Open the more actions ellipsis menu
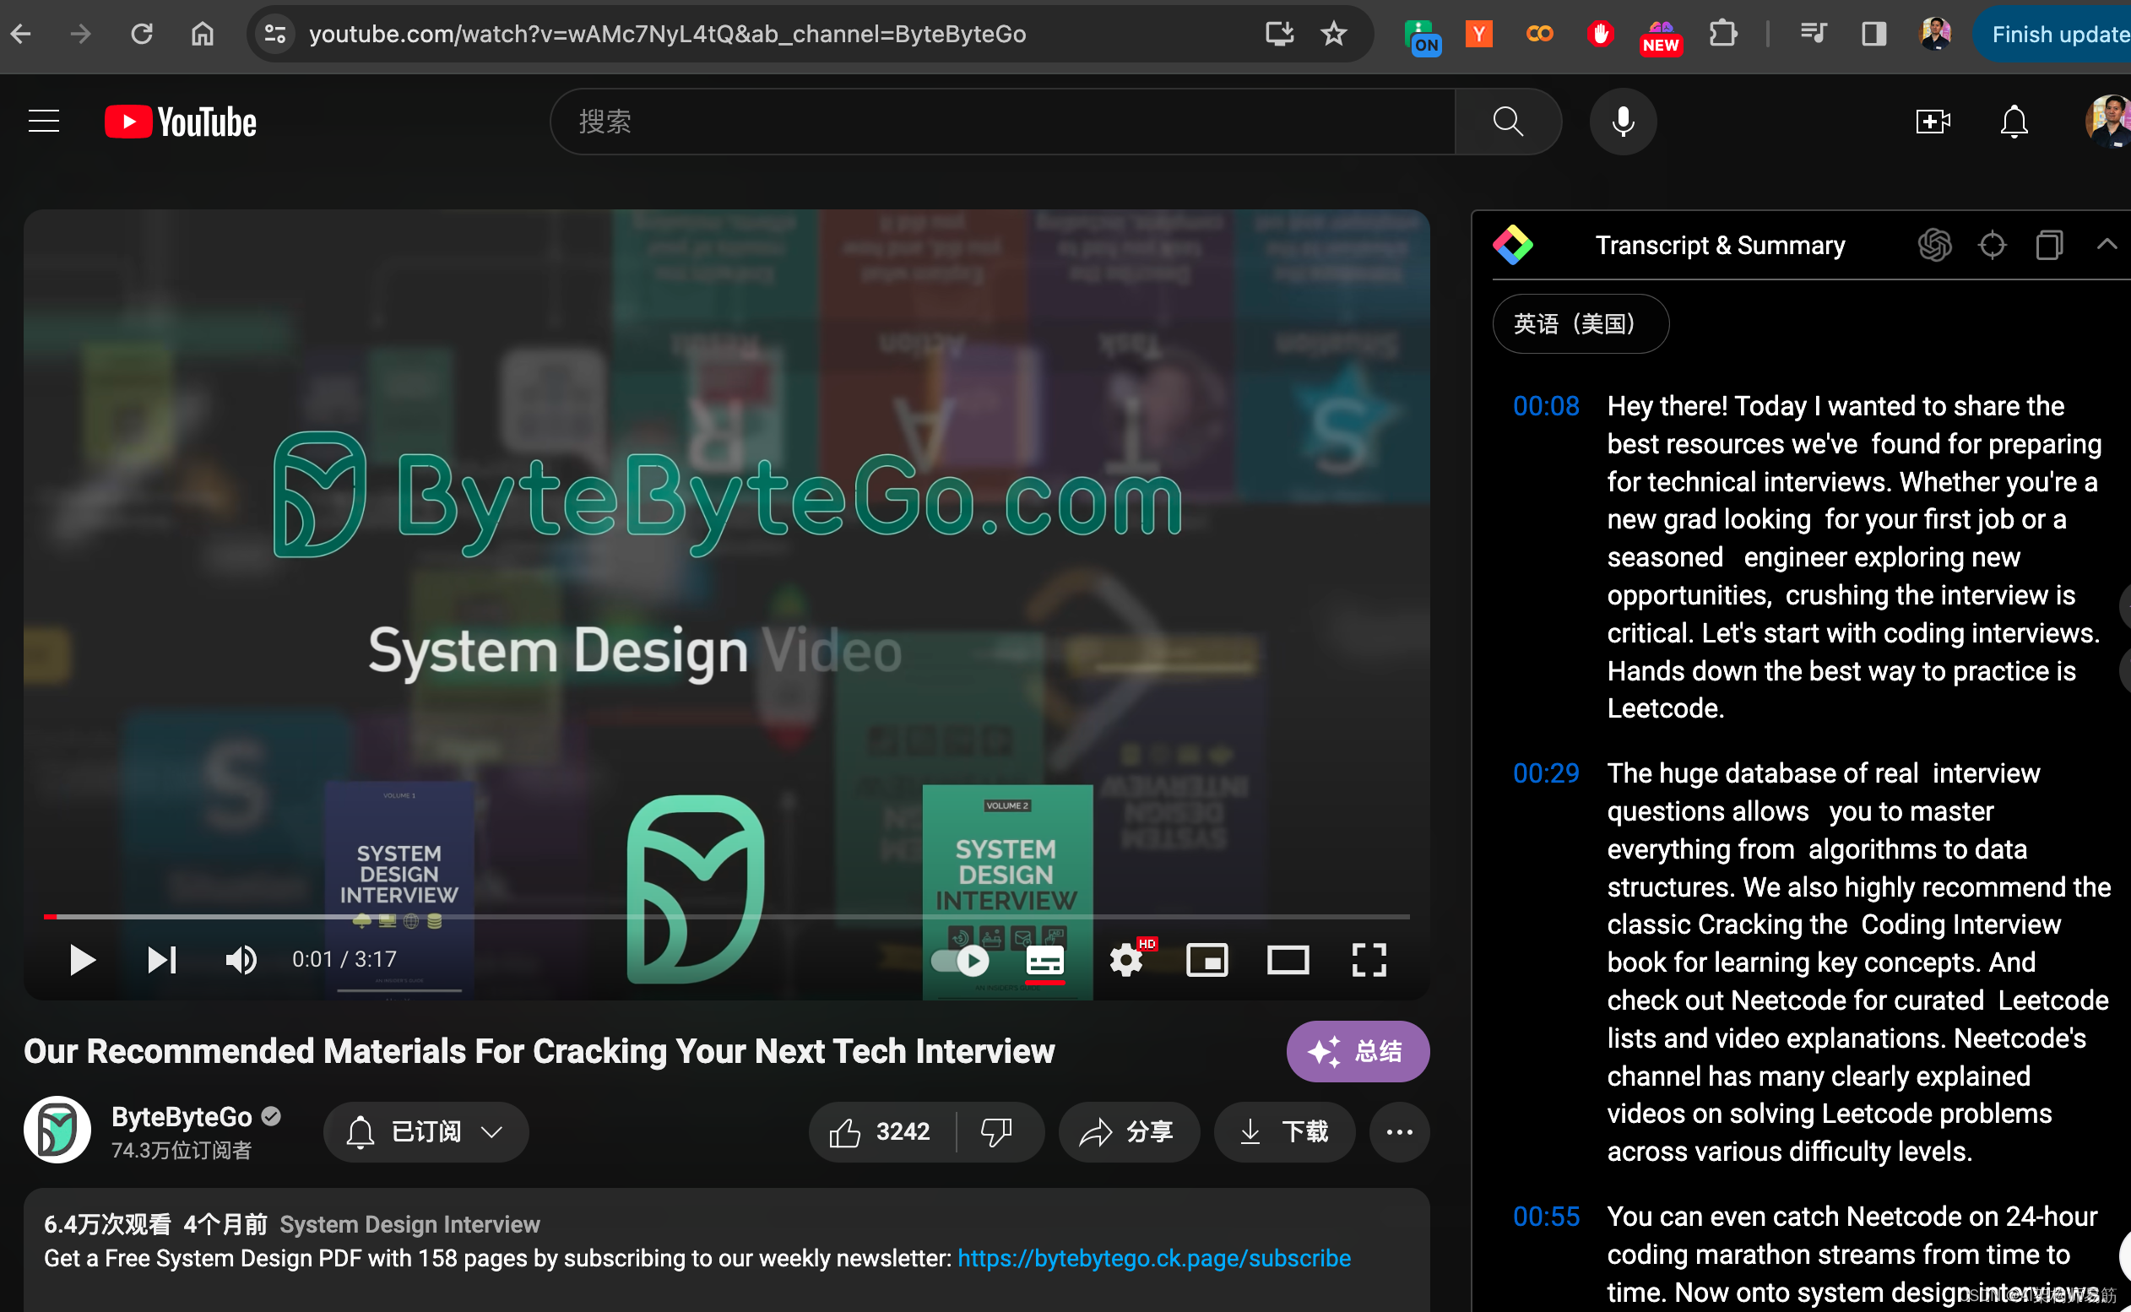Image resolution: width=2131 pixels, height=1312 pixels. [1399, 1131]
